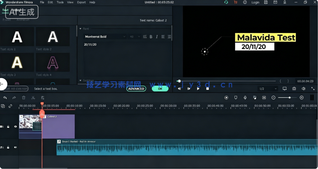The width and height of the screenshot is (318, 169).
Task: Select the Text style 3 thumbnail
Action: (x=17, y=62)
